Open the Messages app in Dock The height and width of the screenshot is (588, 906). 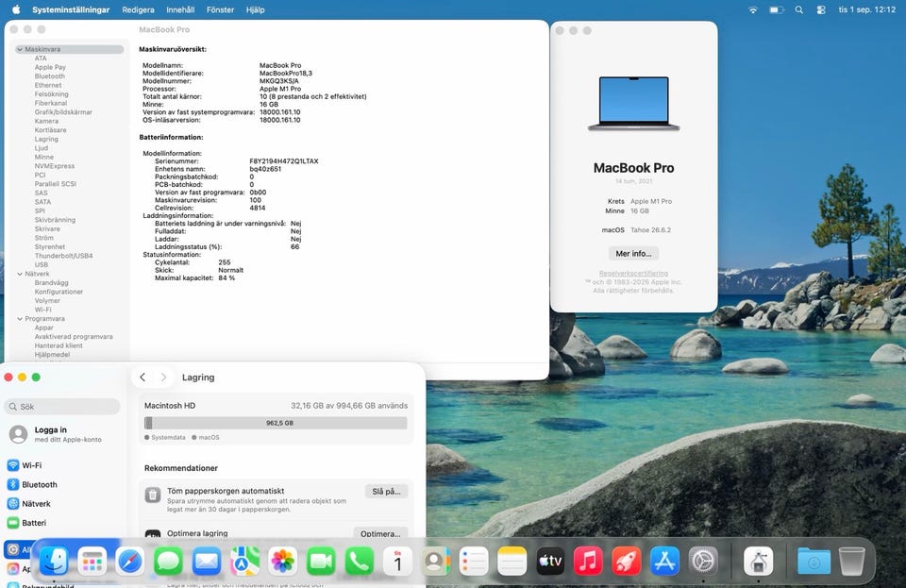click(168, 561)
